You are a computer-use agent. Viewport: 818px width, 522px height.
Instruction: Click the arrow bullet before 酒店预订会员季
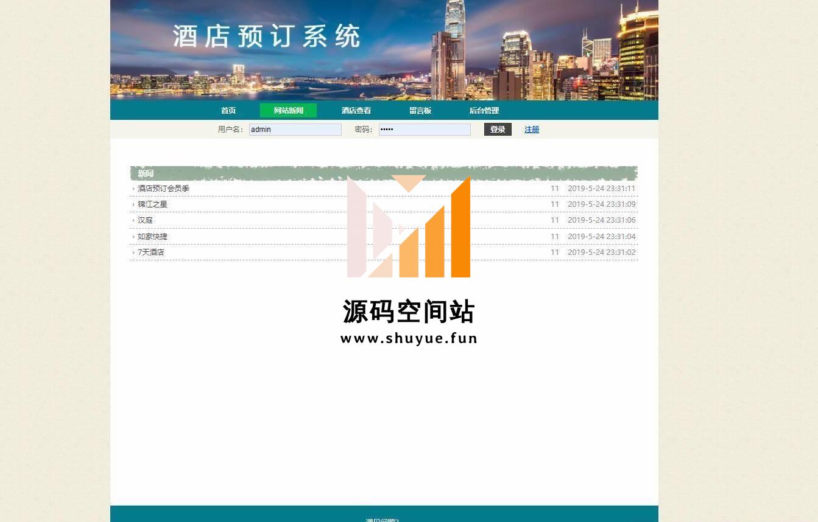coord(133,189)
